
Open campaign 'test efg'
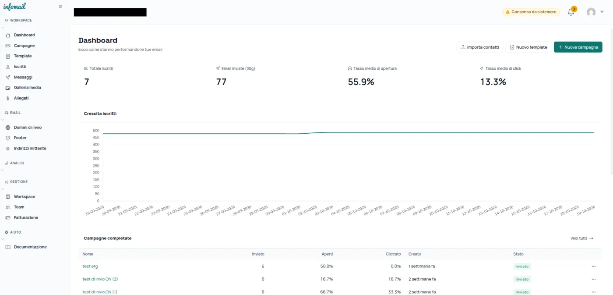point(90,266)
